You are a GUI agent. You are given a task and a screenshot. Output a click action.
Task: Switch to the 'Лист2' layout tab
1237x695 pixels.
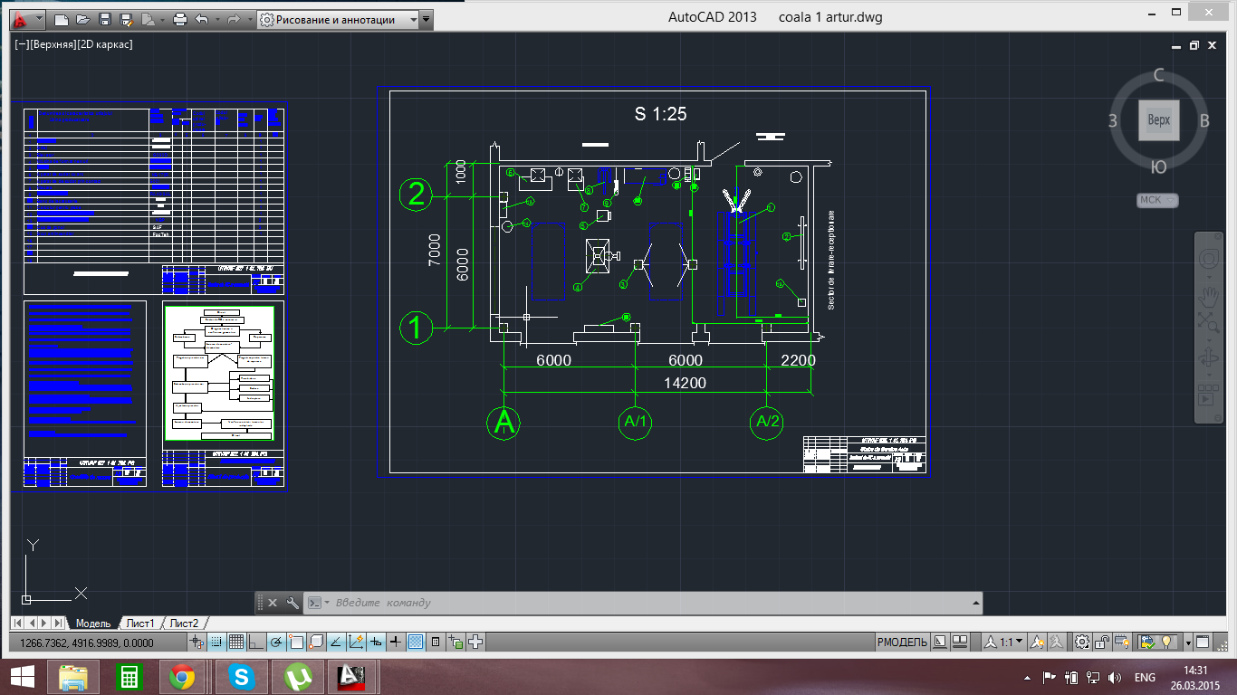(x=184, y=624)
